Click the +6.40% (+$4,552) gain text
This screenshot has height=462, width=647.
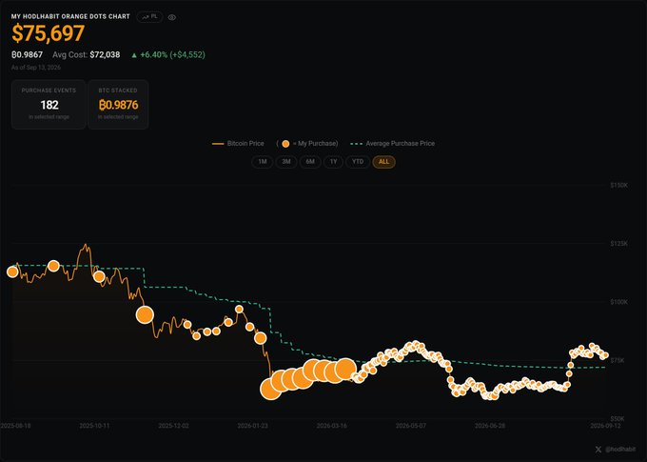(172, 54)
